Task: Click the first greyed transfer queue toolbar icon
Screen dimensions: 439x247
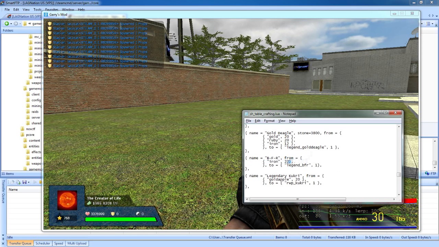Action: click(x=12, y=182)
